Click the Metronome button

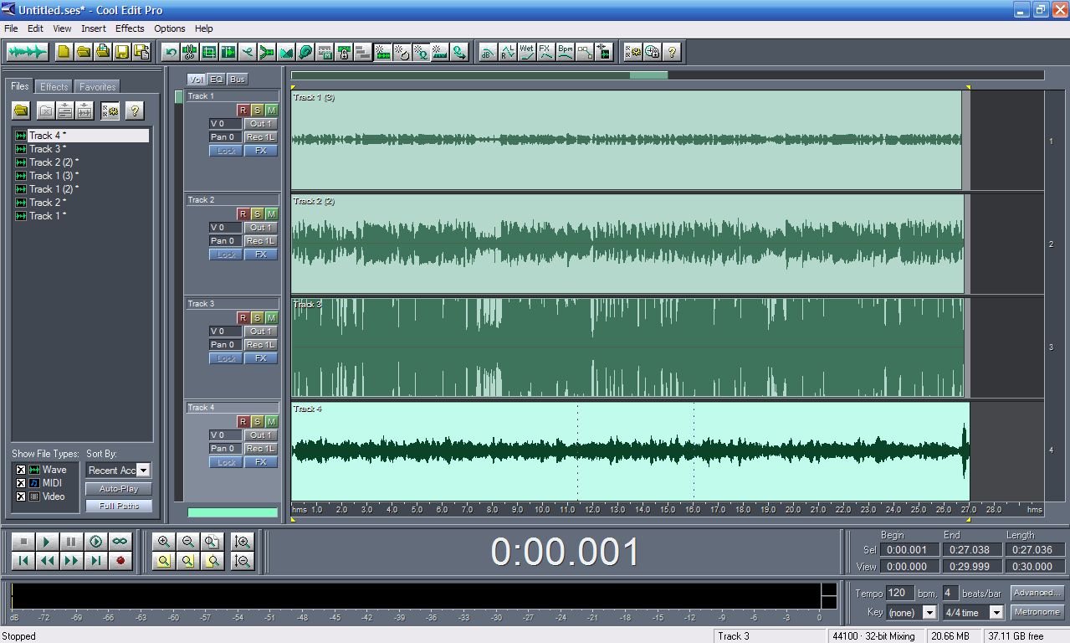point(1037,612)
